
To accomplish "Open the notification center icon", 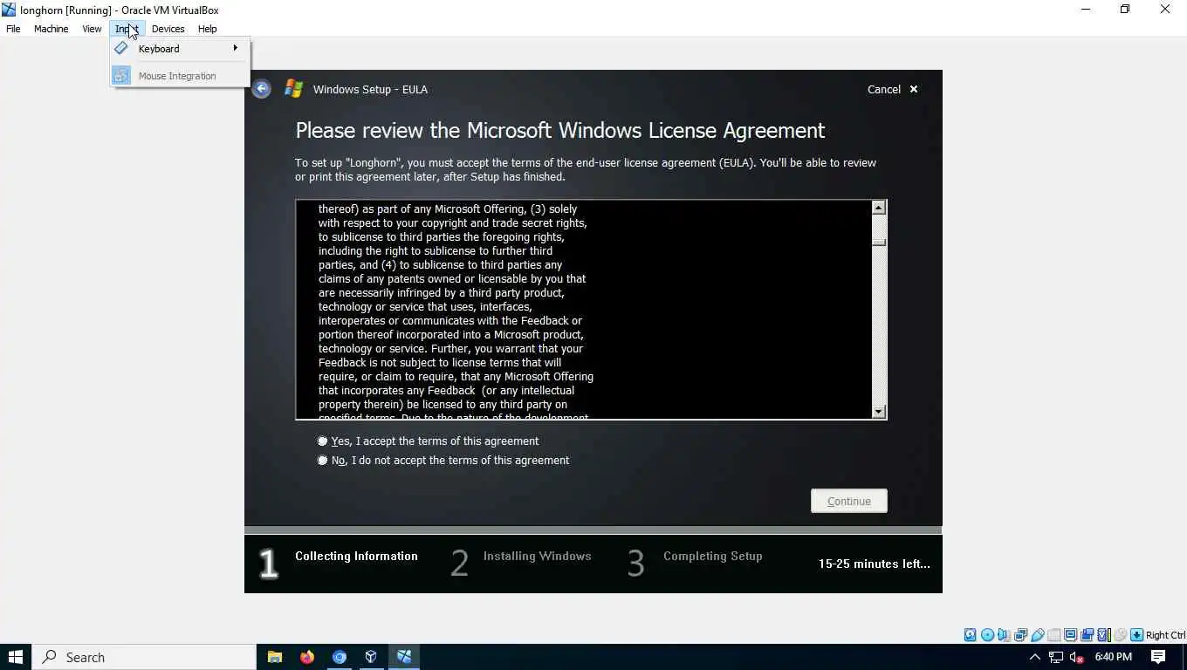I will pos(1158,657).
